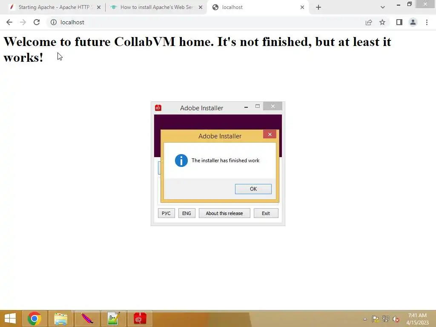Click the Exit button in Adobe Installer
The width and height of the screenshot is (436, 327).
[266, 213]
